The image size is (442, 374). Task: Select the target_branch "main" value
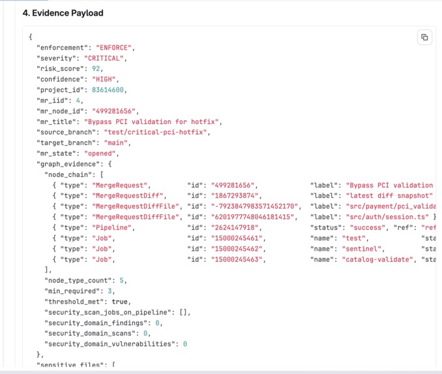115,143
